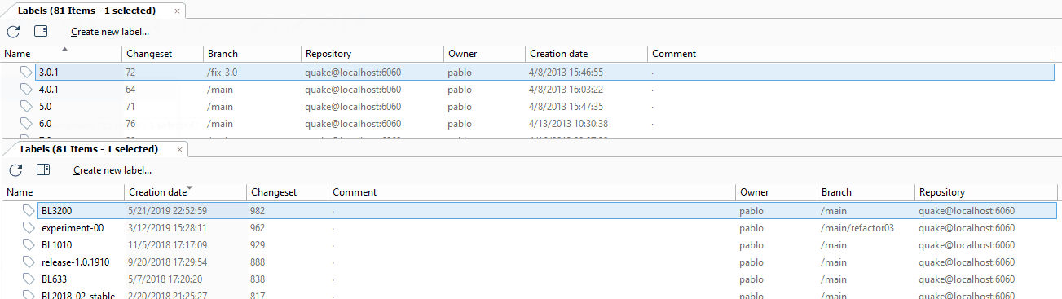The image size is (1062, 299).
Task: Click changeset 962 cell of experiment-00
Action: click(258, 228)
